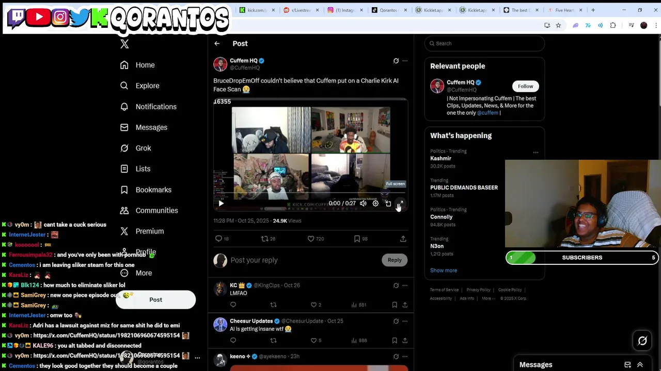661x371 pixels.
Task: Click Grok icon on Cuffem HQ post
Action: pyautogui.click(x=396, y=61)
